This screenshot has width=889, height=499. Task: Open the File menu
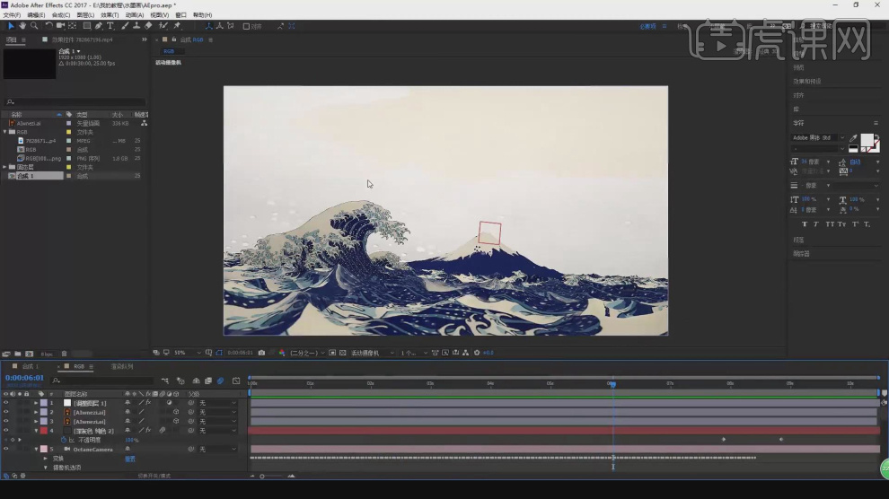[12, 15]
